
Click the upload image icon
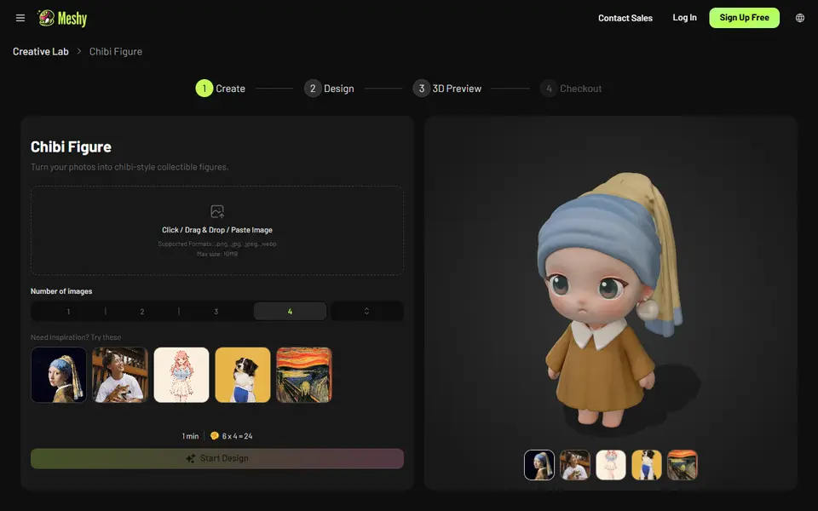click(x=217, y=211)
